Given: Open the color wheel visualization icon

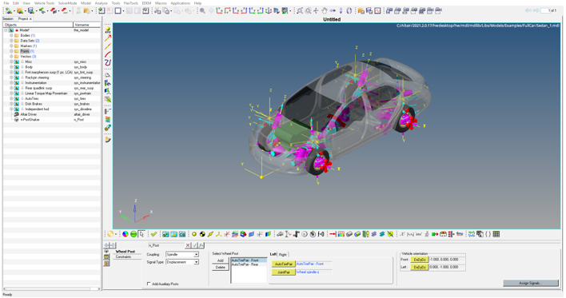Looking at the screenshot, I should (125, 234).
